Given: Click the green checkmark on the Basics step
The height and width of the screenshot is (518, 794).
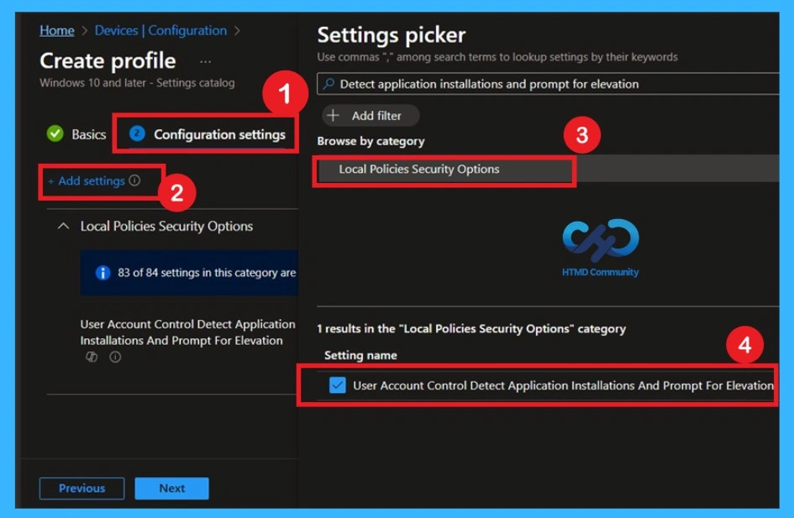Looking at the screenshot, I should pyautogui.click(x=55, y=133).
